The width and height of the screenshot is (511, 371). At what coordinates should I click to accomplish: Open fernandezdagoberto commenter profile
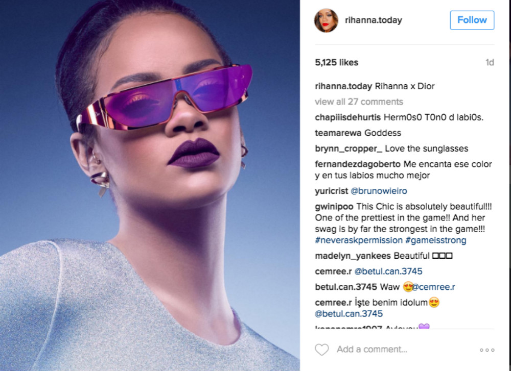358,164
